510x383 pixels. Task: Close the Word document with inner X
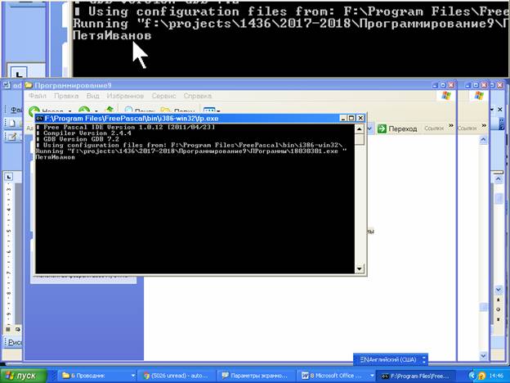pos(500,110)
